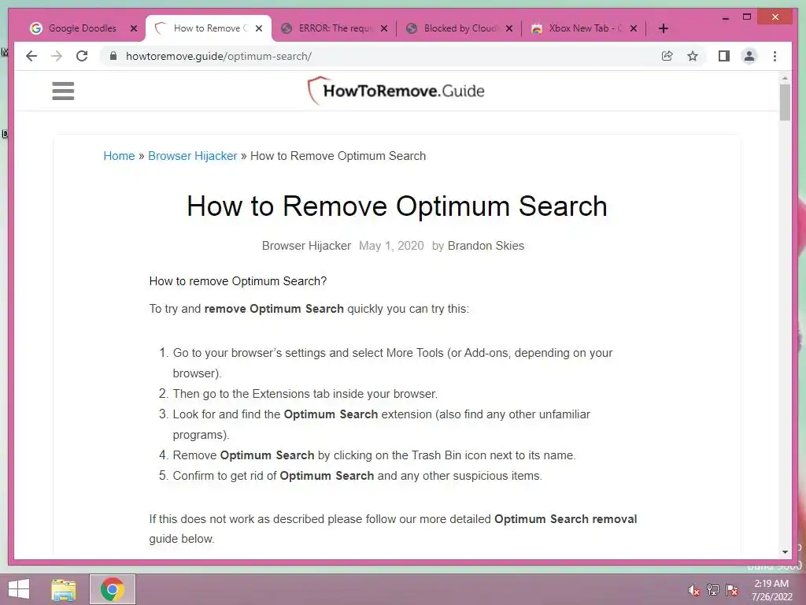This screenshot has height=605, width=806.
Task: Share this page using the share icon
Action: (667, 56)
